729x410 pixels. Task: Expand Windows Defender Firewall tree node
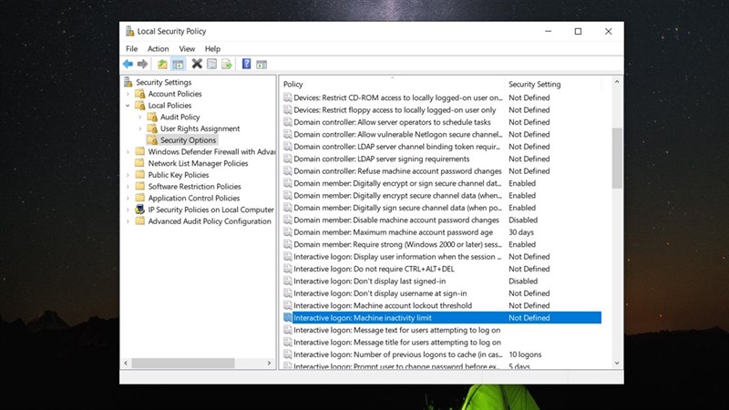pyautogui.click(x=128, y=151)
